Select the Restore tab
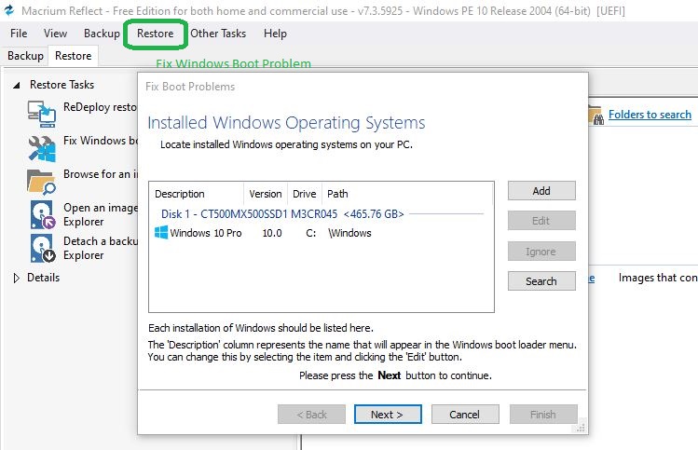The width and height of the screenshot is (698, 450). tap(73, 56)
